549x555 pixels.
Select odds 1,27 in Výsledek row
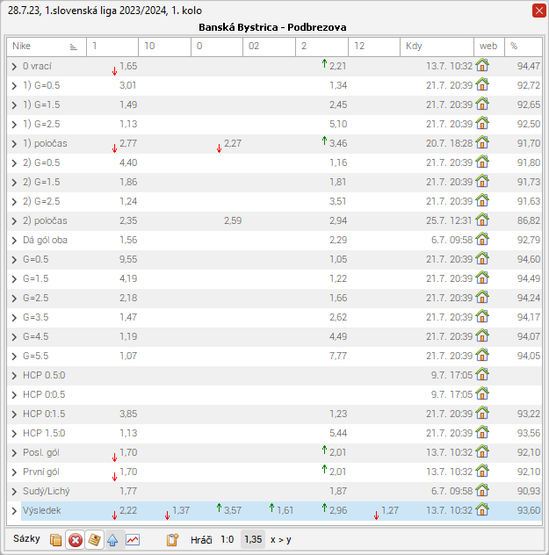point(390,510)
